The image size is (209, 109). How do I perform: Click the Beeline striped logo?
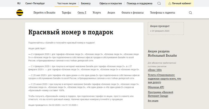coord(20,13)
